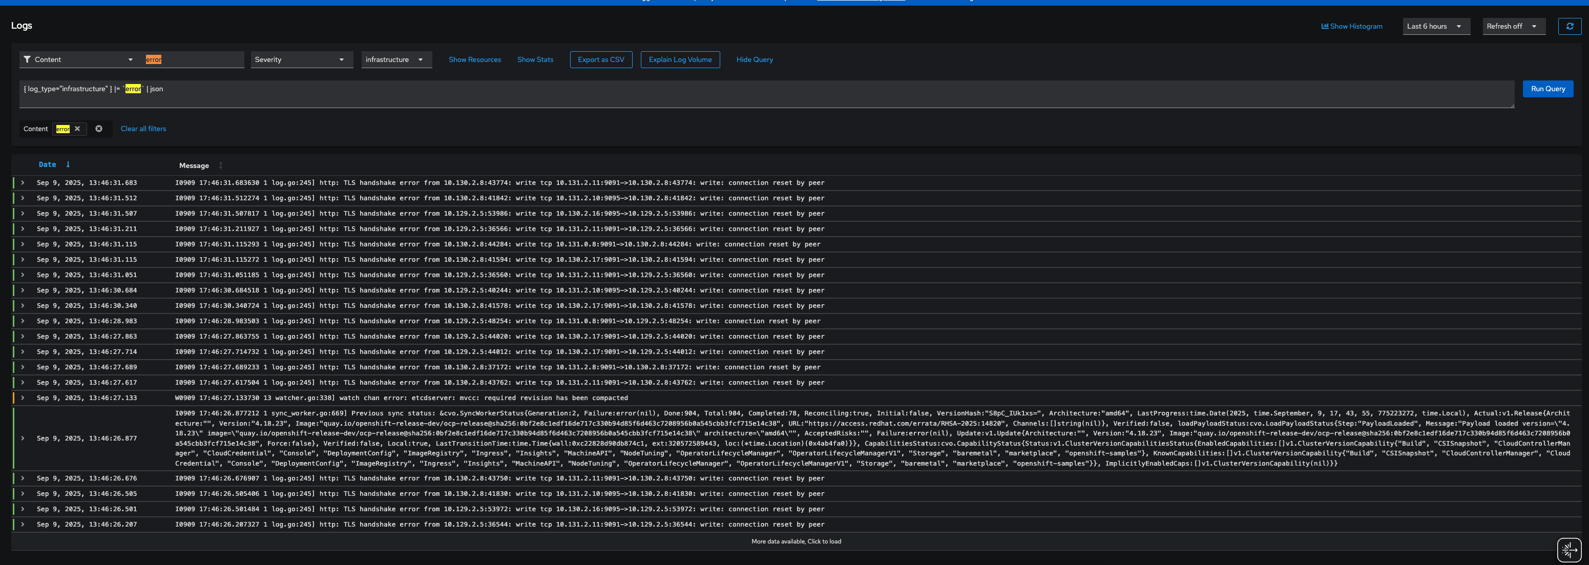Expand the first log entry at 13:46:31.683

click(23, 183)
